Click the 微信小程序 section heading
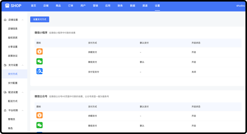 coord(41,33)
